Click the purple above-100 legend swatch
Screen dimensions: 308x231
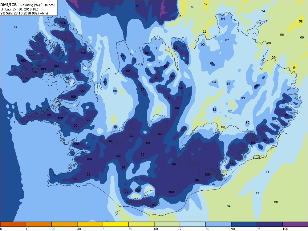coord(295,224)
